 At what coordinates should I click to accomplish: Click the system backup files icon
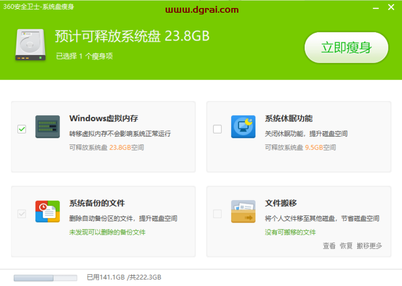click(48, 211)
